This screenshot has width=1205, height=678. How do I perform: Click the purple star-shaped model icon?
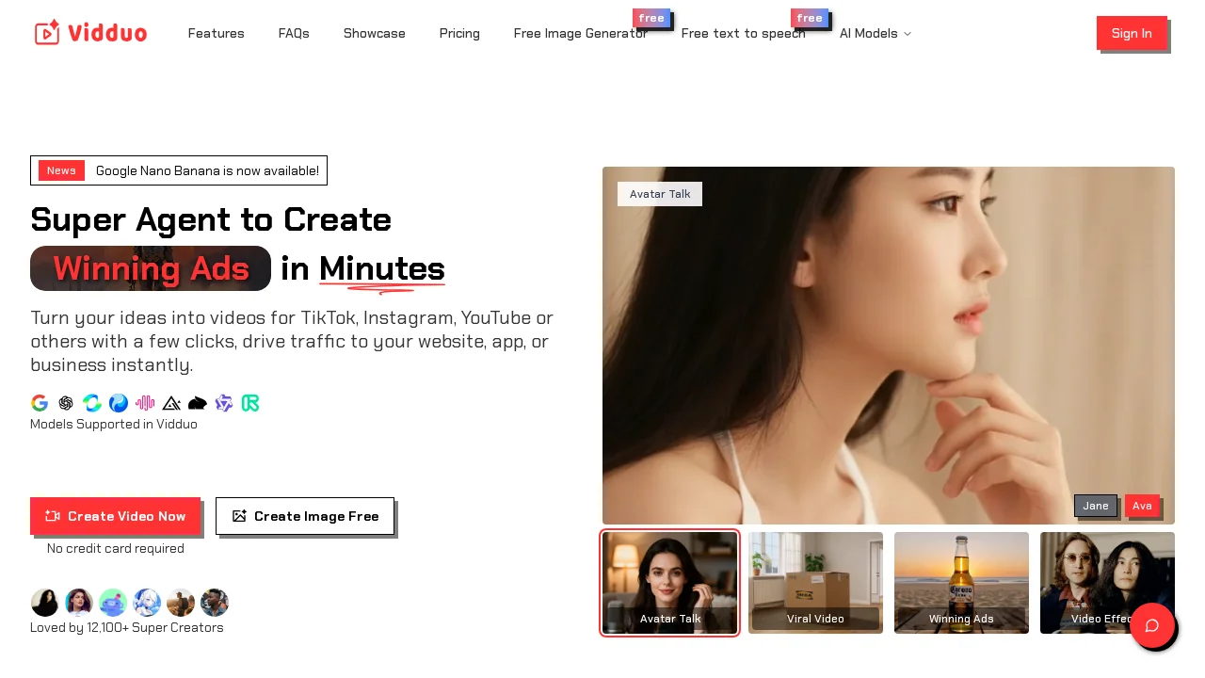(224, 403)
